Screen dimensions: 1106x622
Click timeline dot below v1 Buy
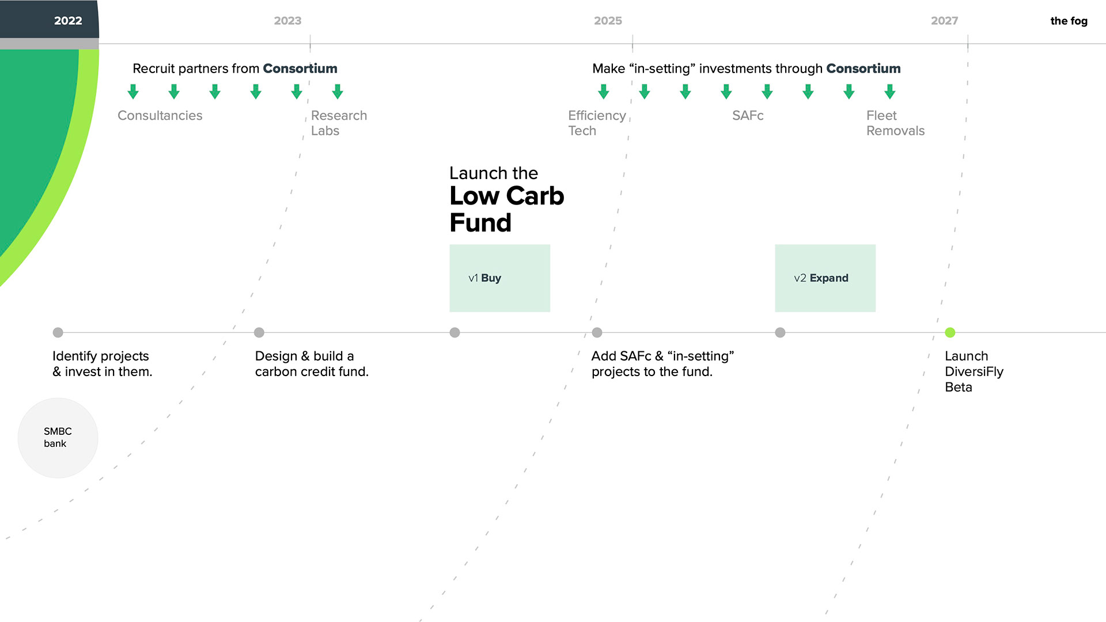(454, 332)
